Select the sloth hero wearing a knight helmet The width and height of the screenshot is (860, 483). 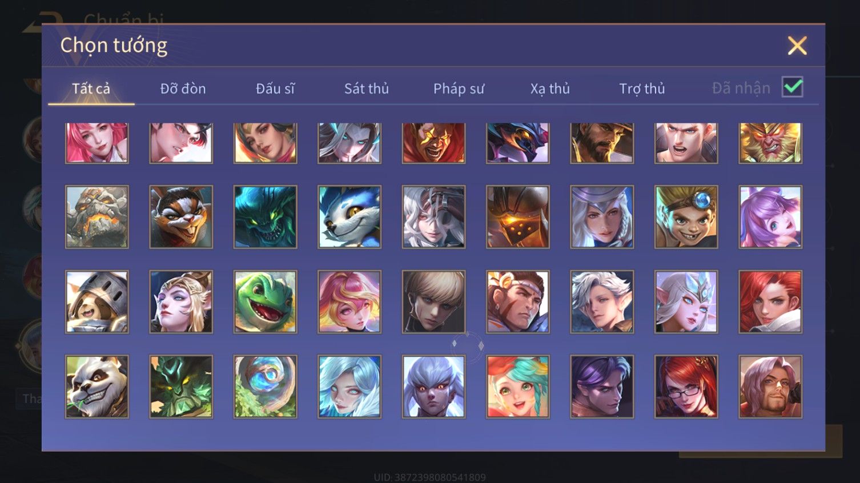click(x=97, y=302)
